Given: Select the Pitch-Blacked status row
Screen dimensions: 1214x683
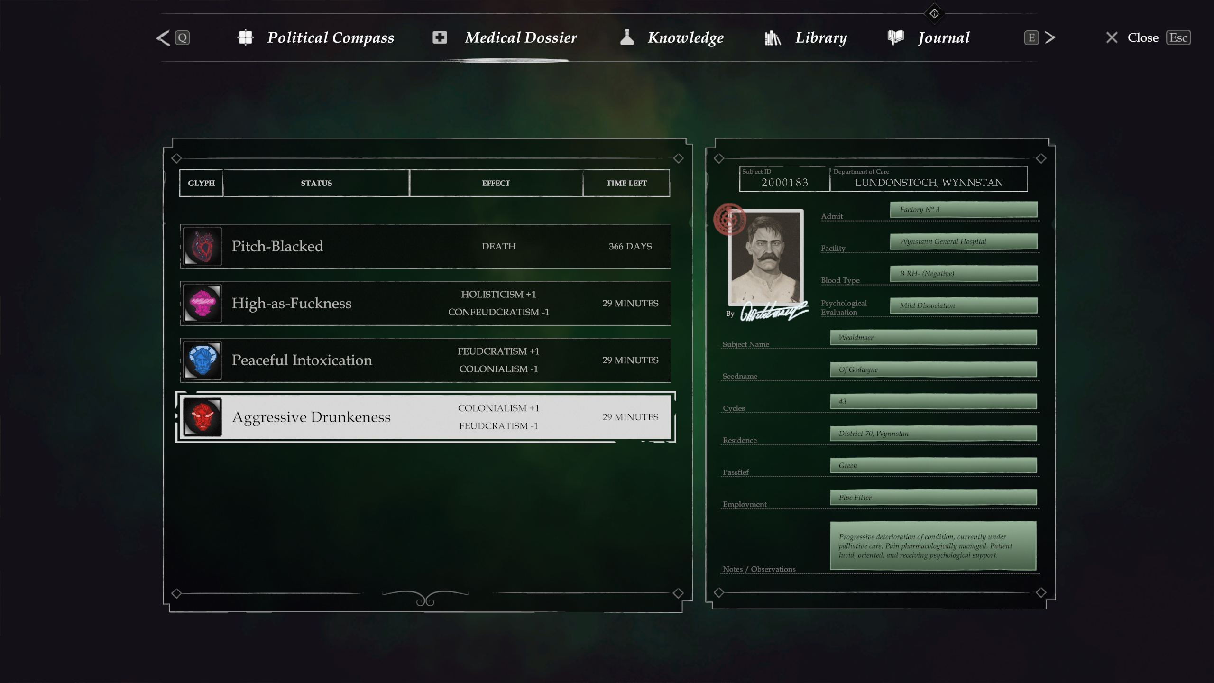Looking at the screenshot, I should click(x=425, y=246).
